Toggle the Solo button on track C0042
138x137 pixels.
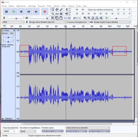tap(12, 33)
